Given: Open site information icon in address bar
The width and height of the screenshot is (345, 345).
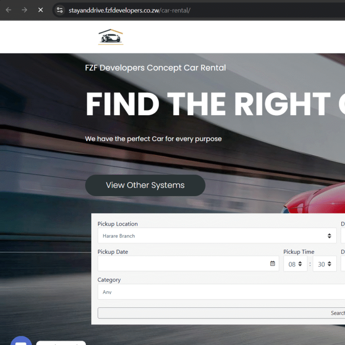Looking at the screenshot, I should click(59, 10).
